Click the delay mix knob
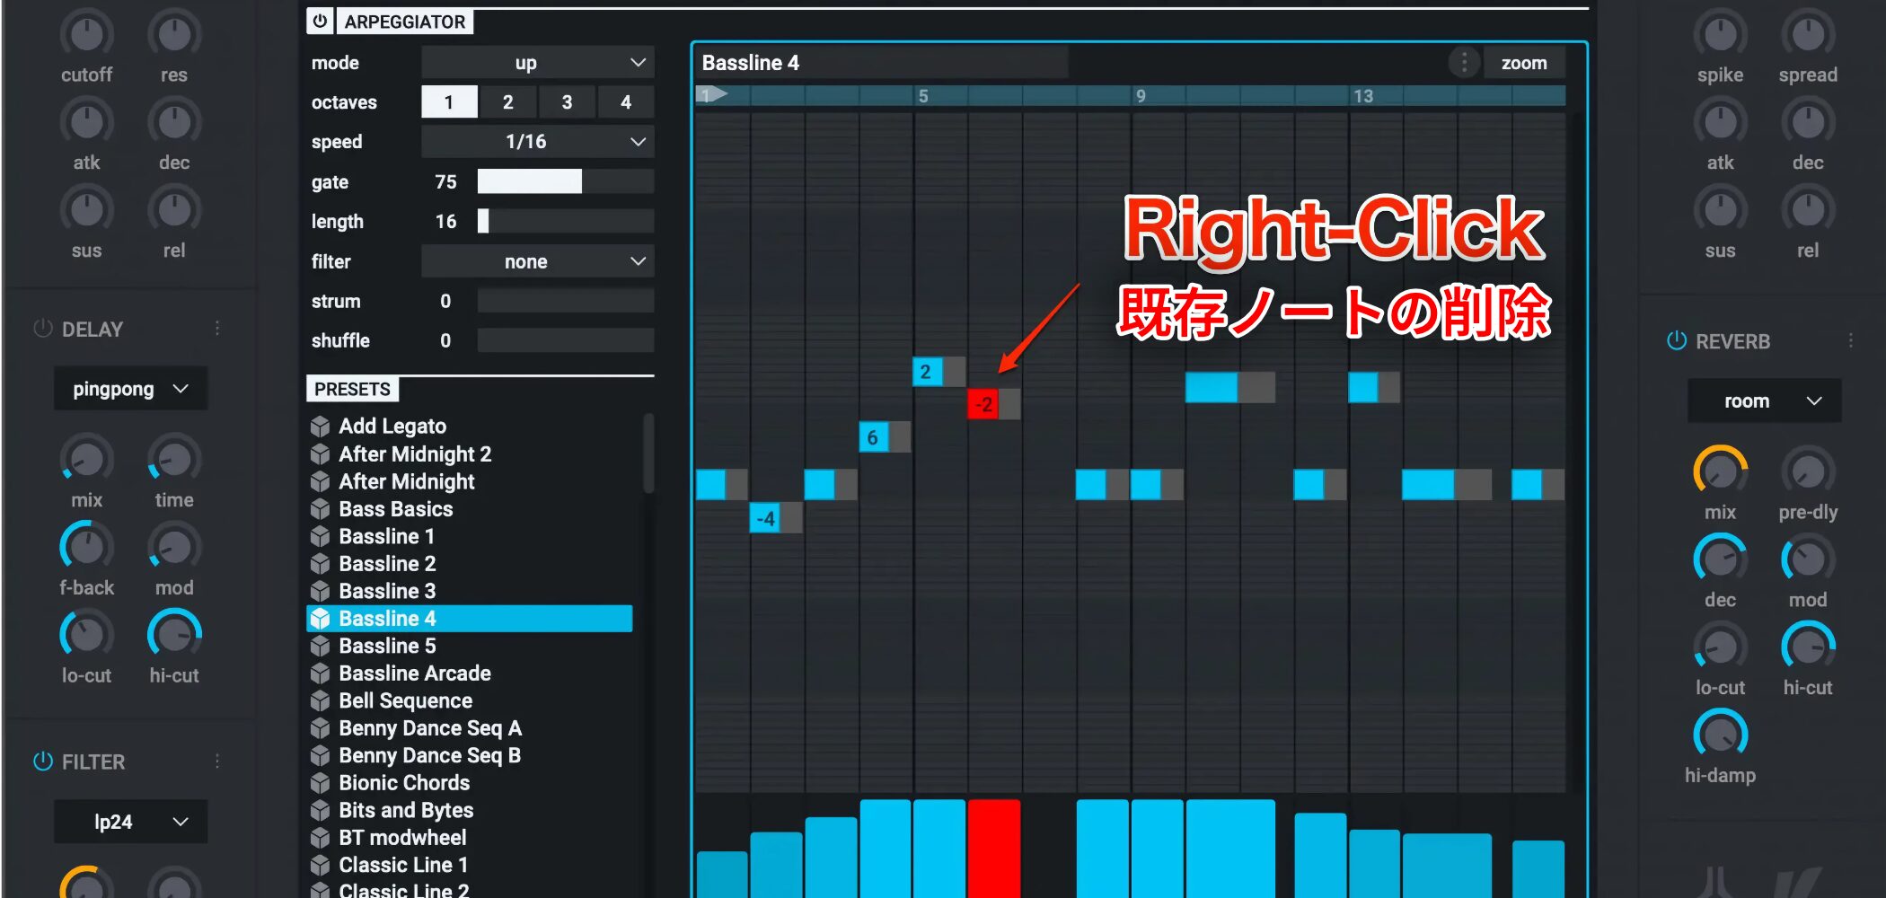The image size is (1886, 898). click(x=86, y=459)
